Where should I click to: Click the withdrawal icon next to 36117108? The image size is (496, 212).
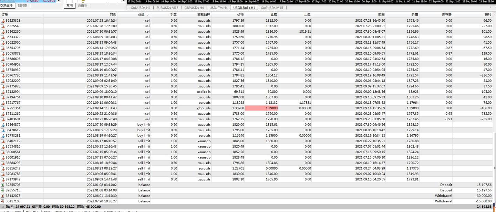click(2, 201)
